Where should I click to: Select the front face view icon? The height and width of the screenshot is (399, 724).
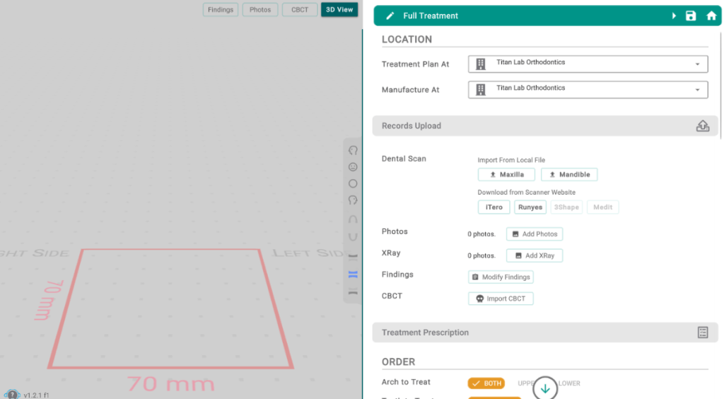(353, 167)
